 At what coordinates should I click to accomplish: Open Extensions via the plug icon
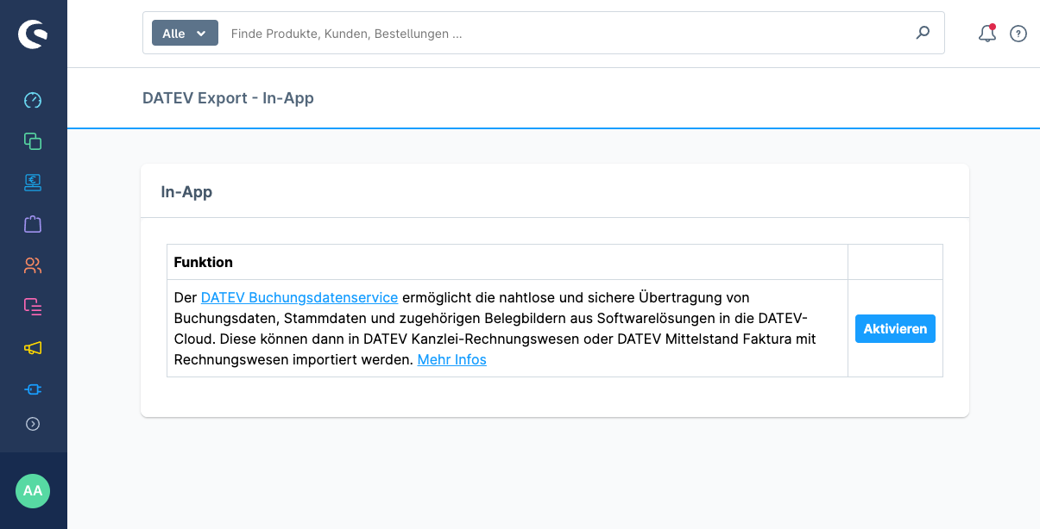point(33,389)
